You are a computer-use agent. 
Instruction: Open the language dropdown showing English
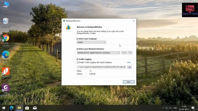click(x=92, y=42)
